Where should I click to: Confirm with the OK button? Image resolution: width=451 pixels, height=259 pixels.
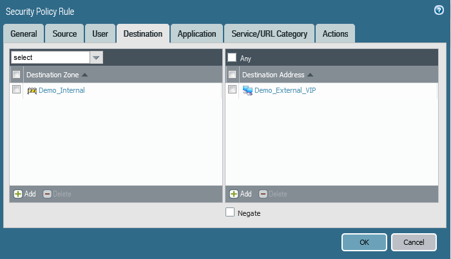tap(364, 242)
